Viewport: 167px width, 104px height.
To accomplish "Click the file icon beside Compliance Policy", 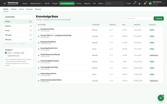I will (39, 30).
